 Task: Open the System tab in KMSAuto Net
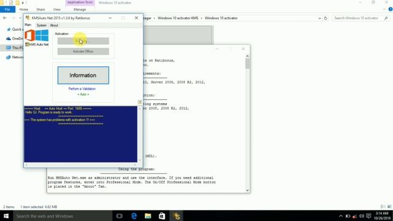coord(41,25)
